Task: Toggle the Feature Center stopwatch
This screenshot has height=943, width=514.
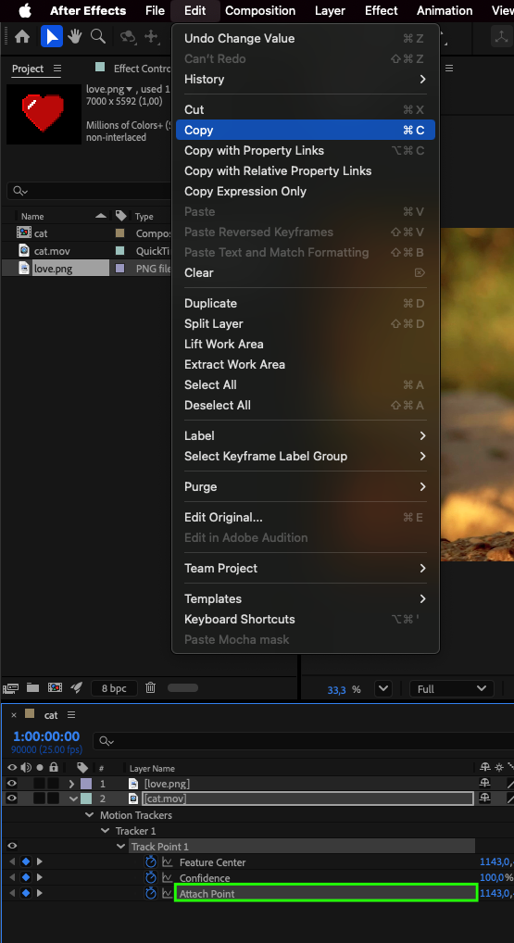Action: pos(150,861)
